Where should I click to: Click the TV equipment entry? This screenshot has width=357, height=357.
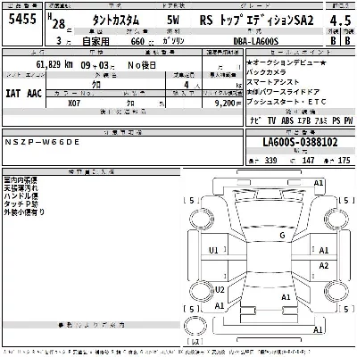[x=271, y=120]
